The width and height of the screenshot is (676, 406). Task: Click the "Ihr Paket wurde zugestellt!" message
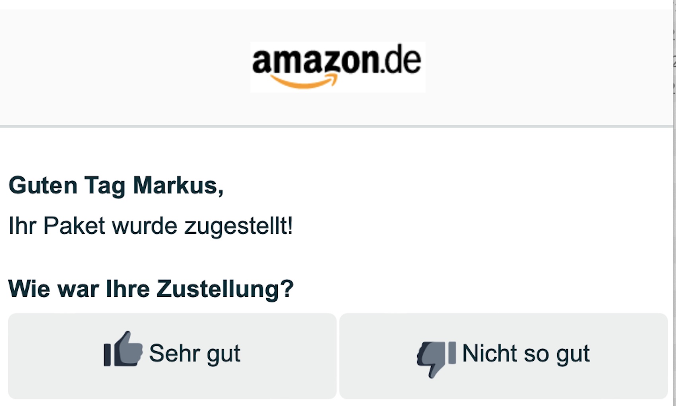[x=150, y=226]
